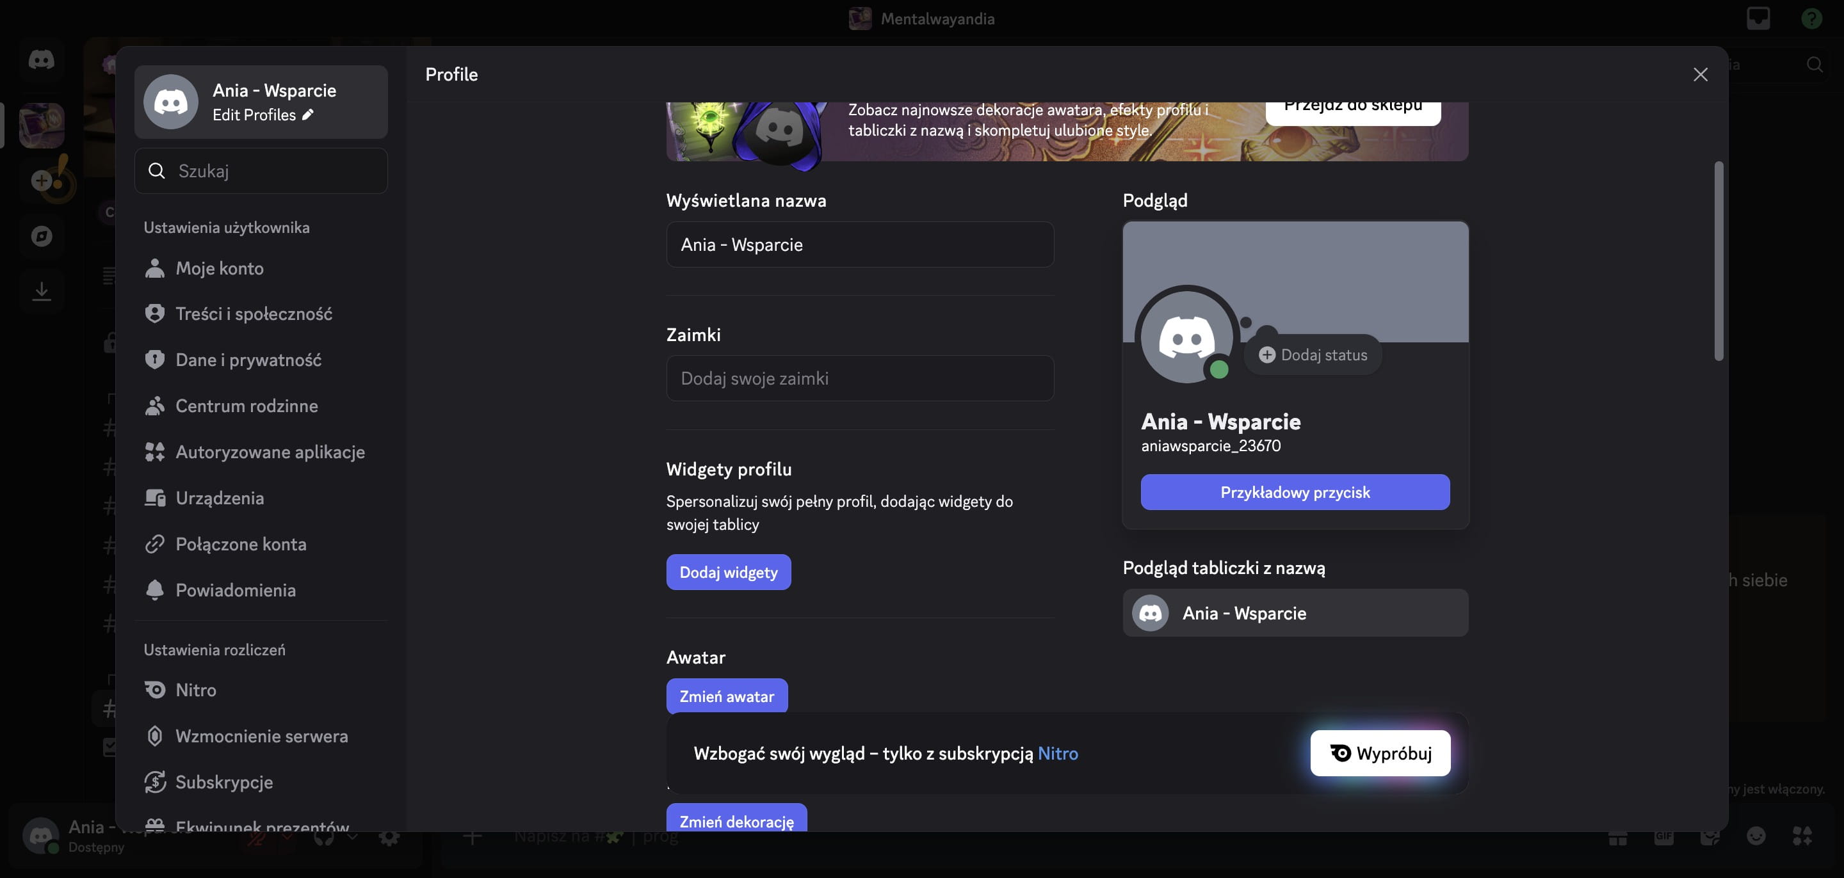
Task: Open Autoryzowane aplikacje settings
Action: tap(261, 452)
